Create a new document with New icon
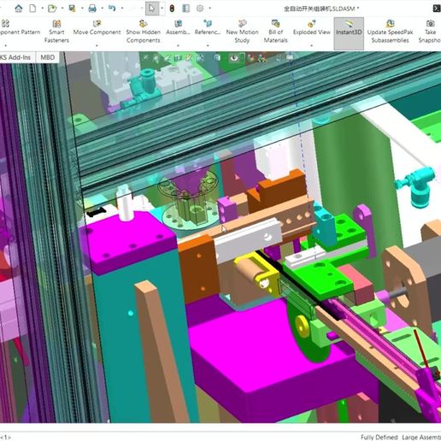This screenshot has height=441, width=441. [32, 9]
